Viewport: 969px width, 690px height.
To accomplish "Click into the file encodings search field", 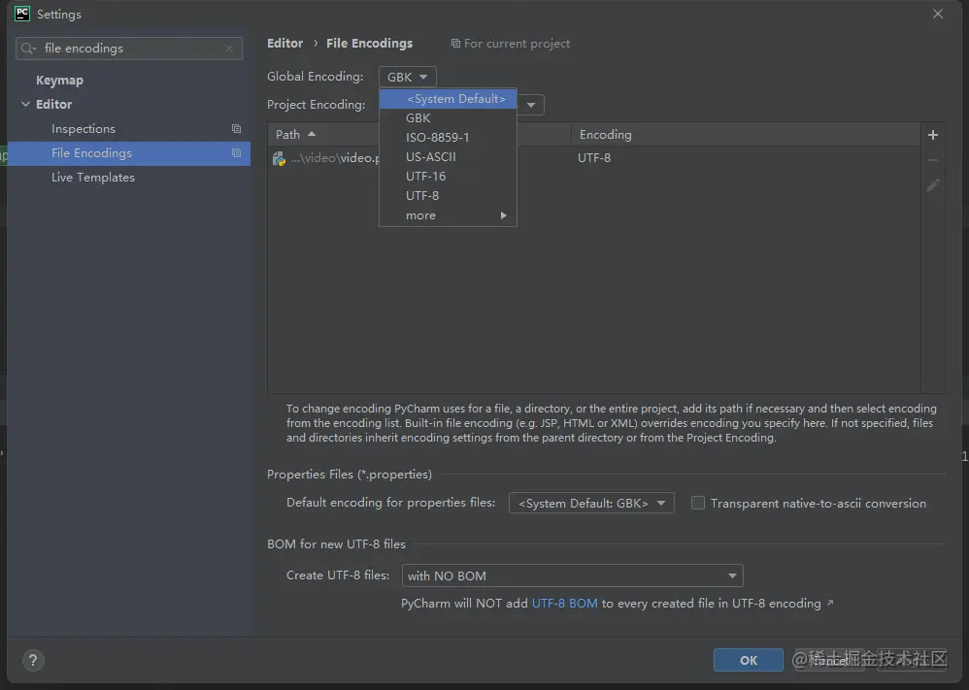I will coord(130,49).
